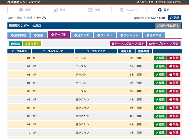This screenshot has width=189, height=138.
Task: Open テーブルグループ 設定
Action: pyautogui.click(x=128, y=44)
